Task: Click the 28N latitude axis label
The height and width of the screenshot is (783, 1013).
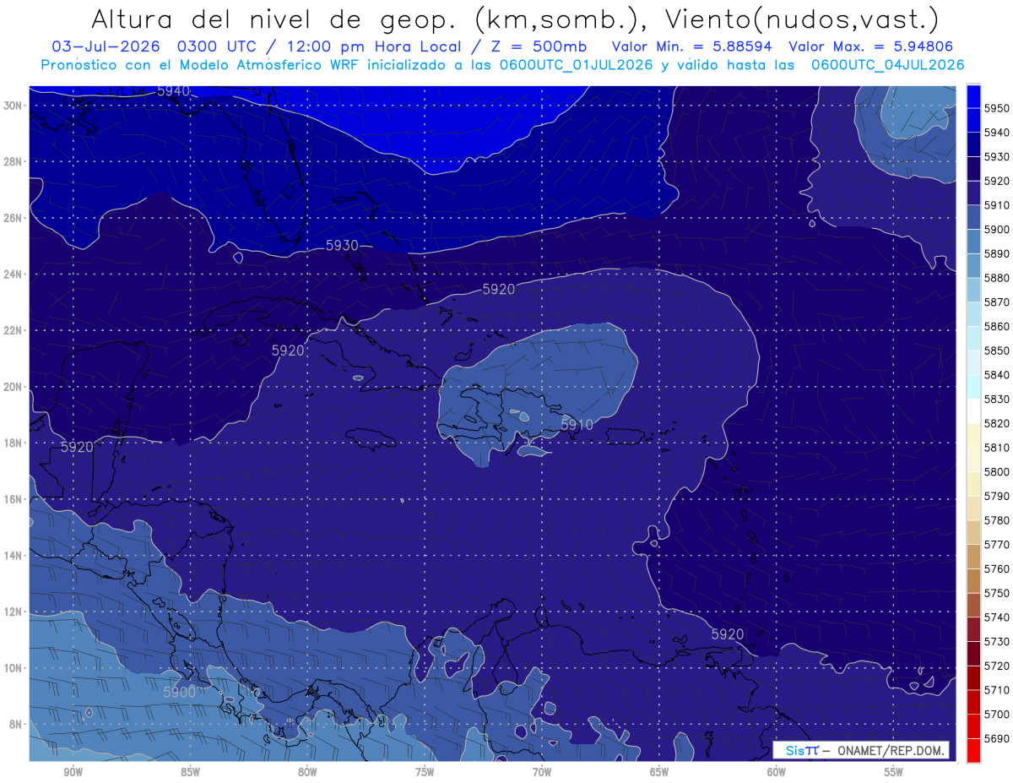Action: [14, 161]
